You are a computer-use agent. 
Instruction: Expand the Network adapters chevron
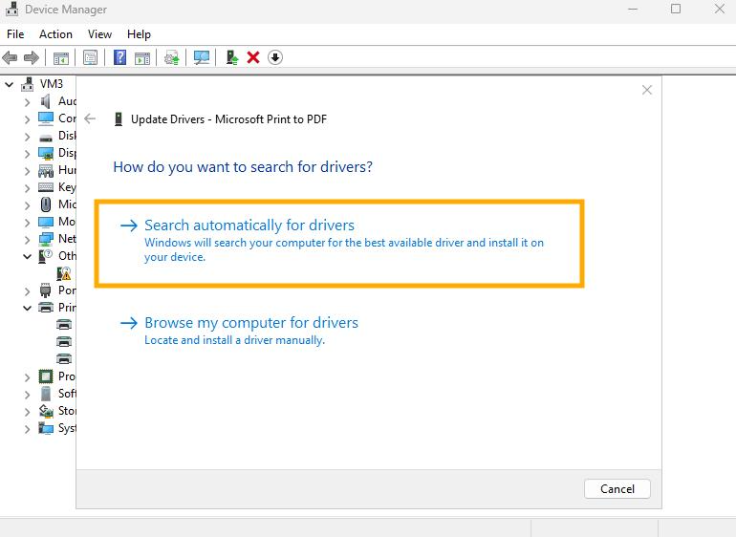pos(27,240)
